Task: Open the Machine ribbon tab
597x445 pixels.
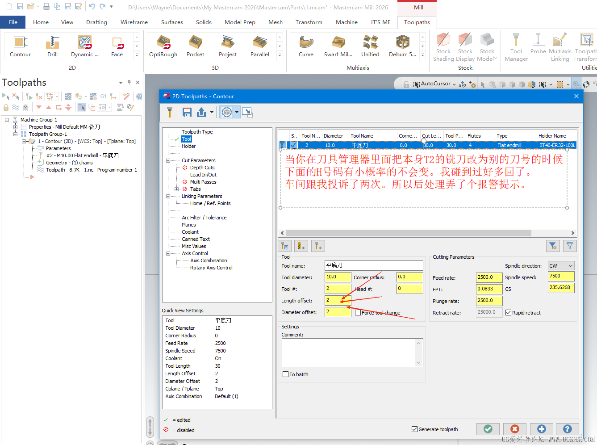Action: click(347, 22)
